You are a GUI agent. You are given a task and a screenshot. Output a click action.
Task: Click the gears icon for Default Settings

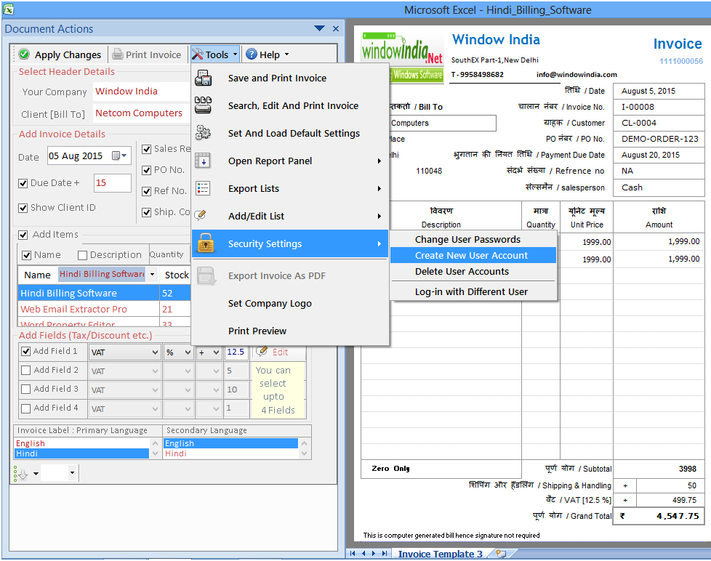(x=203, y=133)
